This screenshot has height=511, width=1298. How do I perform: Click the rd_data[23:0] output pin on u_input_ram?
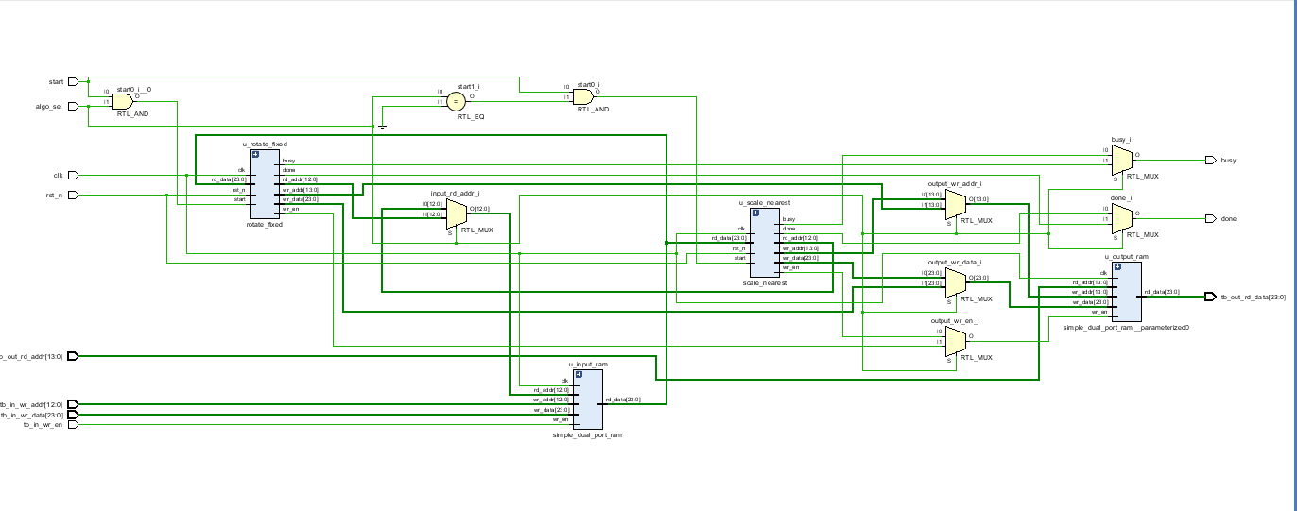click(x=623, y=400)
